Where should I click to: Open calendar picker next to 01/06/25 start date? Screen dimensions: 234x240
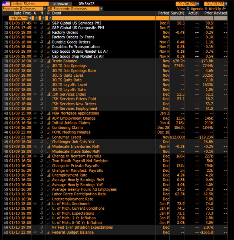coord(198,4)
